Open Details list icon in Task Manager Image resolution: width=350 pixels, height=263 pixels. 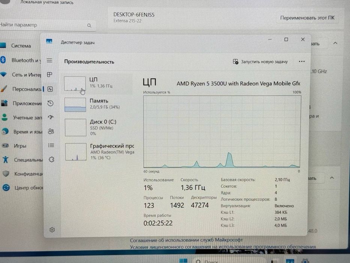51,145
